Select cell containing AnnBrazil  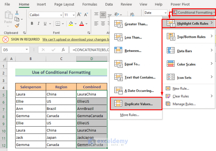point(92,109)
